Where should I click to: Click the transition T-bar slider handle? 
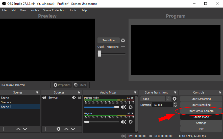click(100, 54)
